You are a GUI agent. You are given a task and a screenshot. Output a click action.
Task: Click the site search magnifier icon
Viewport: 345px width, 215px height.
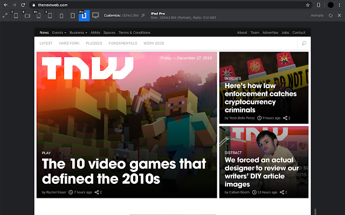click(x=304, y=43)
